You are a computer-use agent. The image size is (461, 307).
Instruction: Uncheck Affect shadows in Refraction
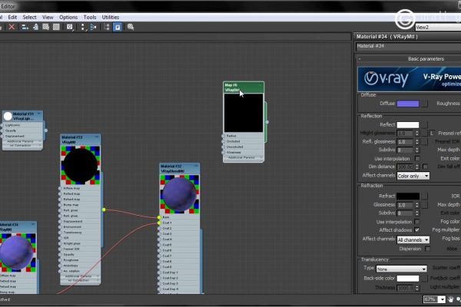(x=417, y=229)
